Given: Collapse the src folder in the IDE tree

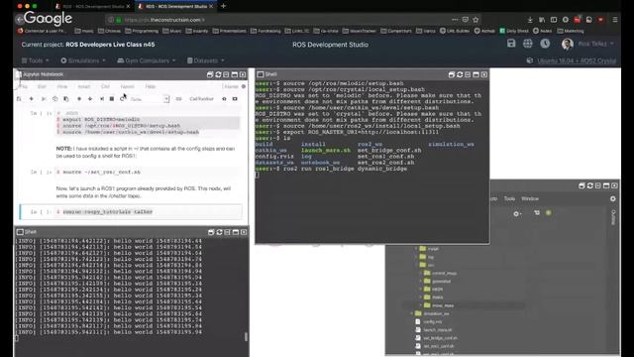Looking at the screenshot, I should click(416, 265).
